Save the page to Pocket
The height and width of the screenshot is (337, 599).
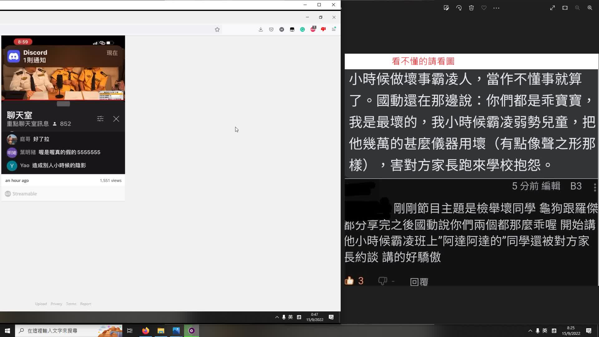point(271,29)
